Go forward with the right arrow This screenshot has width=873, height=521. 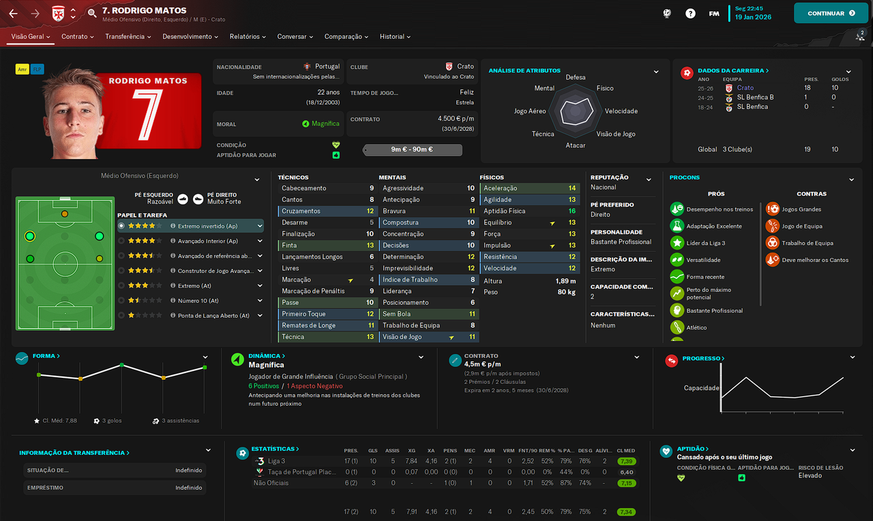point(35,14)
